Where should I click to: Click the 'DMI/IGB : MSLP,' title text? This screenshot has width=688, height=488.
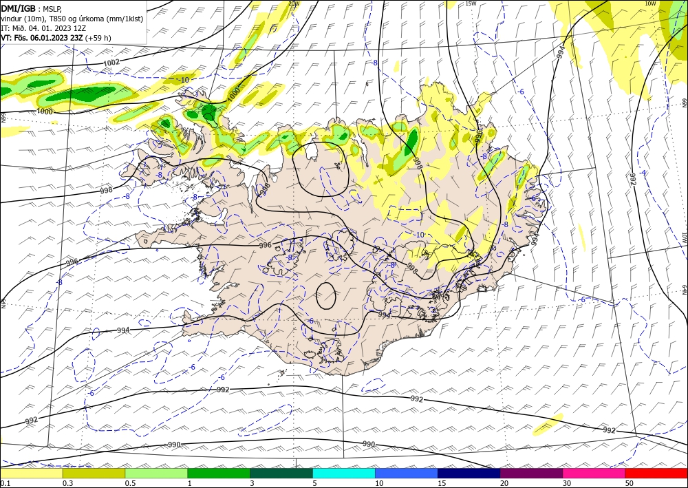tap(32, 8)
